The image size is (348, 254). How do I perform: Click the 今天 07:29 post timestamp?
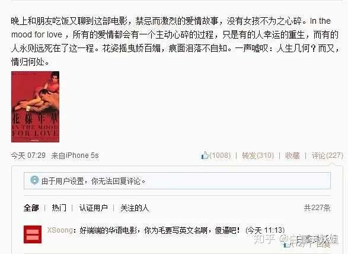pos(28,155)
